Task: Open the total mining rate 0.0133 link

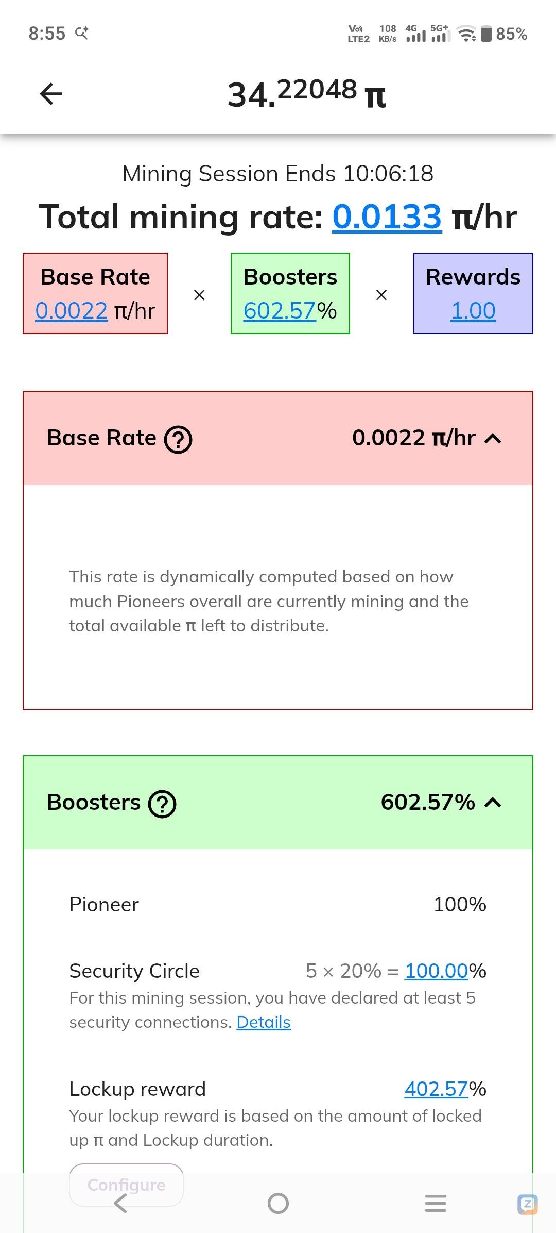Action: point(387,217)
